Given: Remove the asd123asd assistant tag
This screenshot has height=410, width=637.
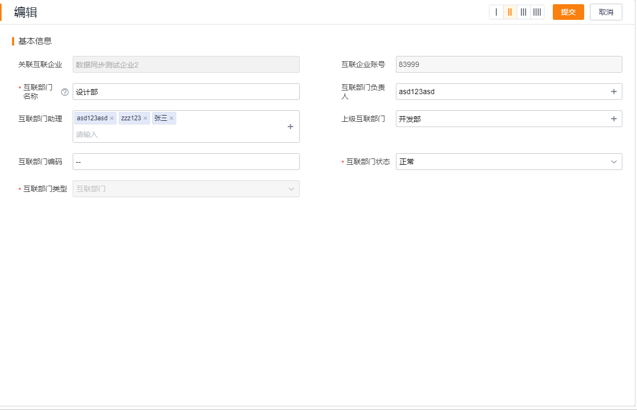Looking at the screenshot, I should pyautogui.click(x=112, y=118).
